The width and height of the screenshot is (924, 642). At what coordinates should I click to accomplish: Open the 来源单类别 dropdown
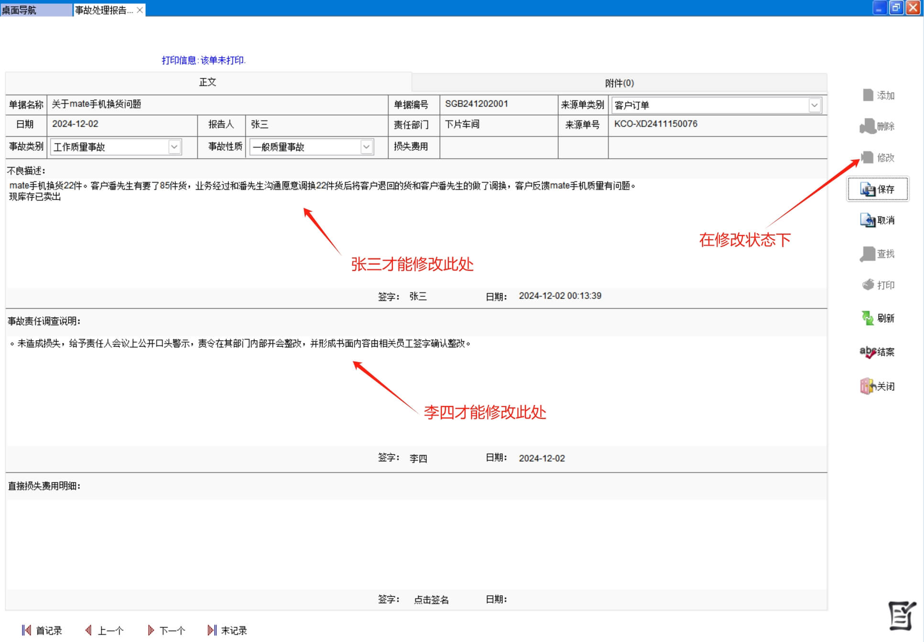click(815, 105)
